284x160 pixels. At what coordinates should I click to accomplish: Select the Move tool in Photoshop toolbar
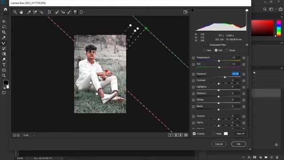click(4, 21)
